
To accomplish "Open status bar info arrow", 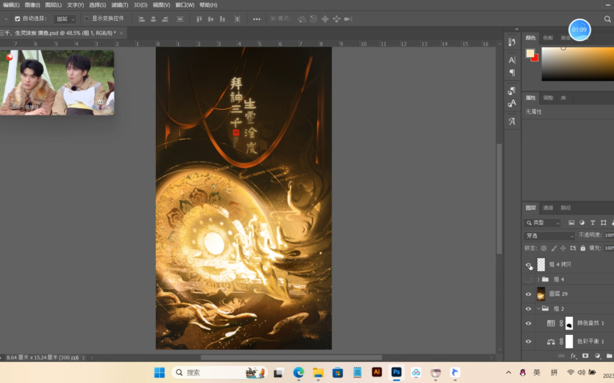I will (x=83, y=358).
